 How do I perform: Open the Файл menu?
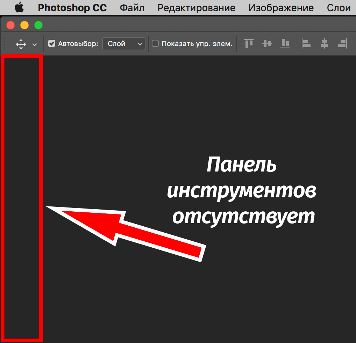point(132,8)
